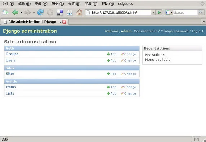Open the Lists model link
The width and height of the screenshot is (206, 142).
click(10, 93)
